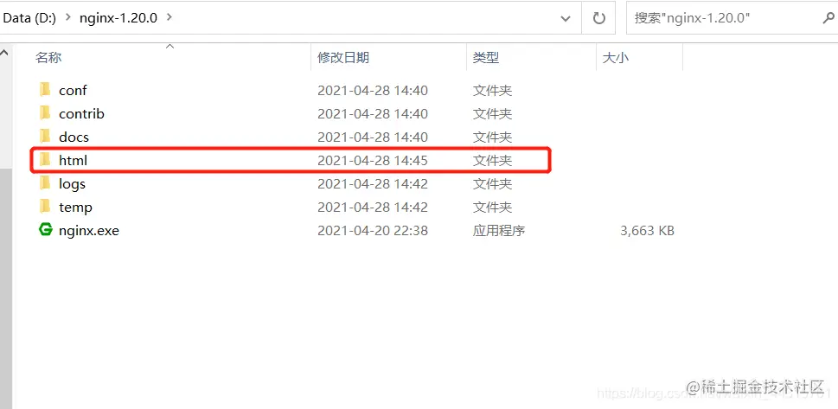Click the navigation pane scroll-up arrow
The width and height of the screenshot is (838, 409).
click(x=4, y=54)
